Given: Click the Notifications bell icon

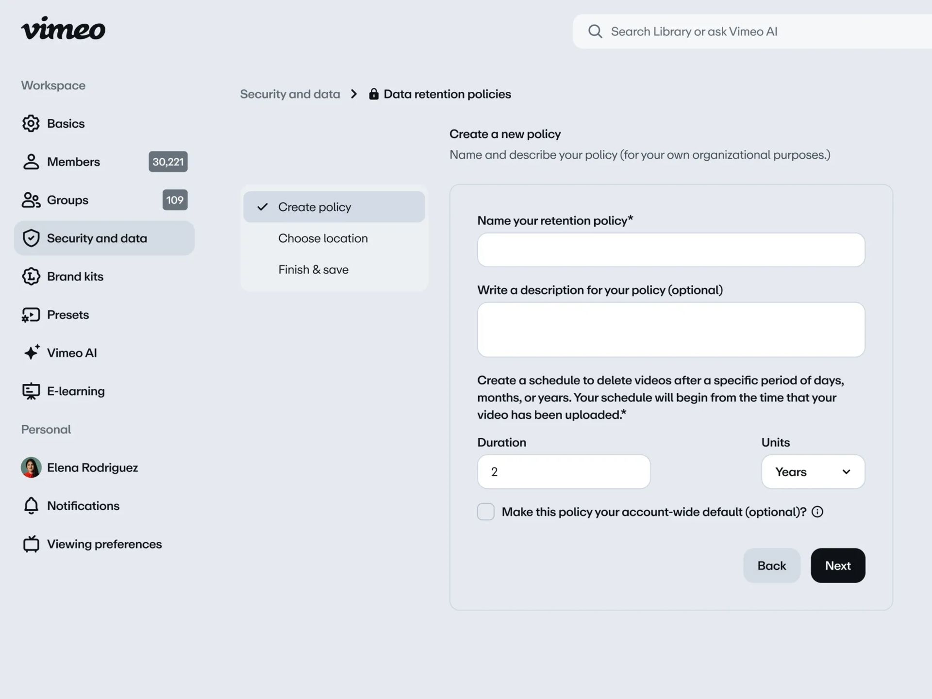Looking at the screenshot, I should pyautogui.click(x=31, y=506).
